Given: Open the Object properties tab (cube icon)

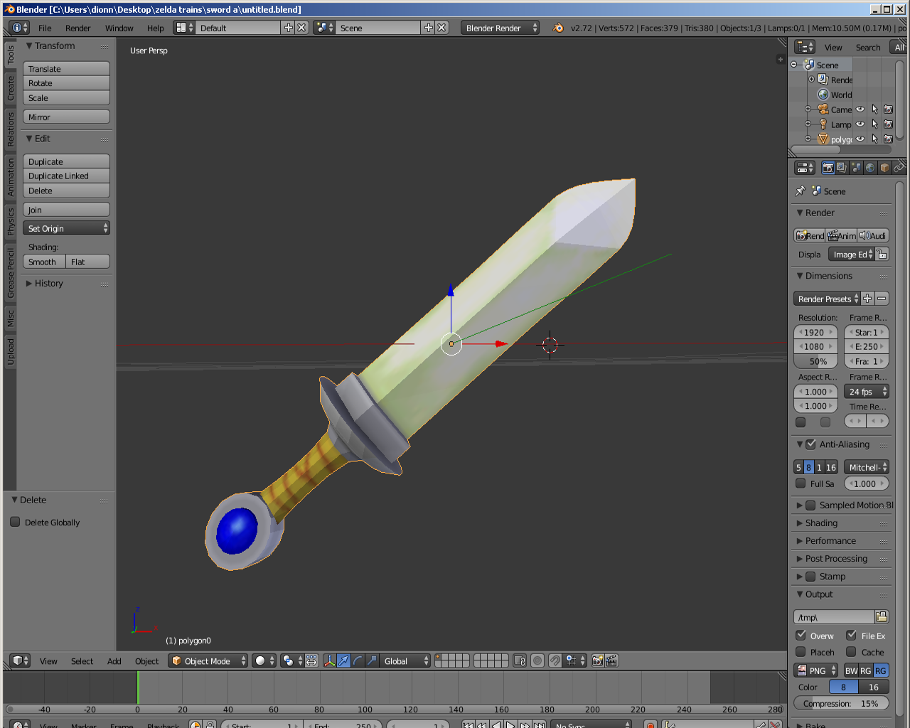Looking at the screenshot, I should tap(884, 168).
